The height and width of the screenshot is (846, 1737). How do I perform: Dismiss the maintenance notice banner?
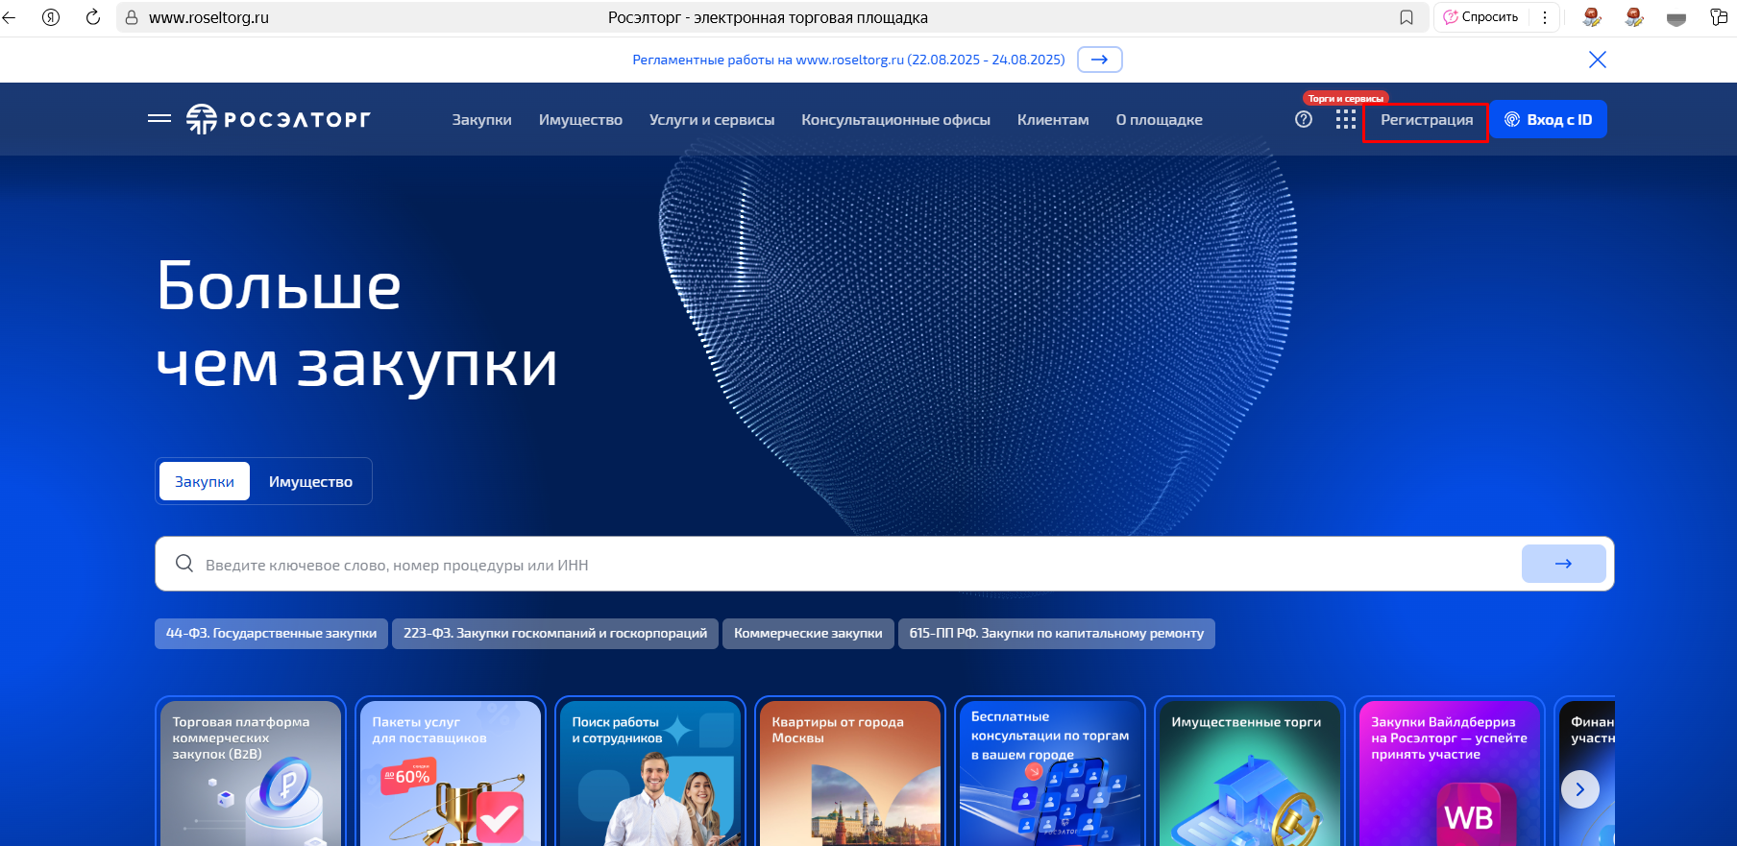[1597, 60]
